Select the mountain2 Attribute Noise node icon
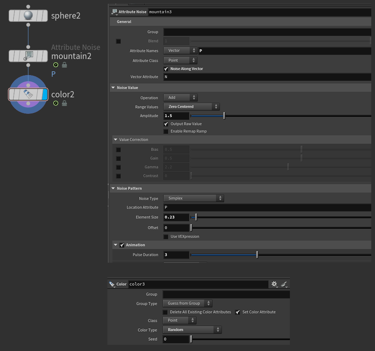Image resolution: width=375 pixels, height=351 pixels. coord(28,56)
